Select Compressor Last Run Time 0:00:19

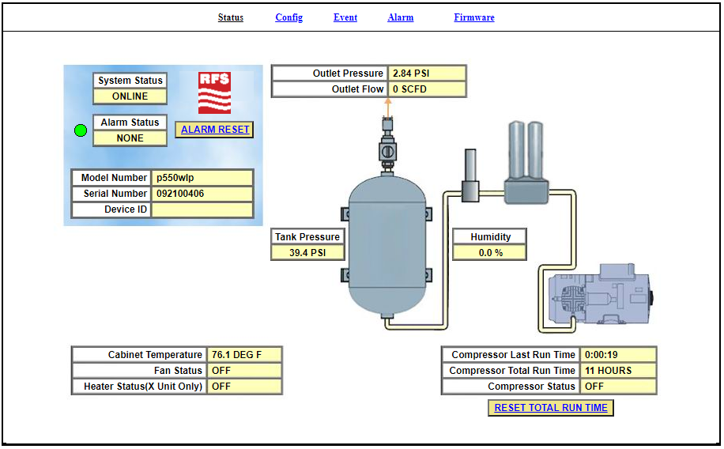[618, 355]
